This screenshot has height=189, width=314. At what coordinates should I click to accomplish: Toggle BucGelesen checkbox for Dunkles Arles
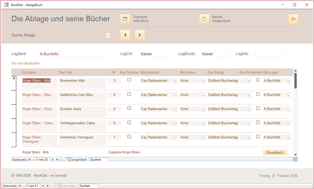click(x=129, y=108)
